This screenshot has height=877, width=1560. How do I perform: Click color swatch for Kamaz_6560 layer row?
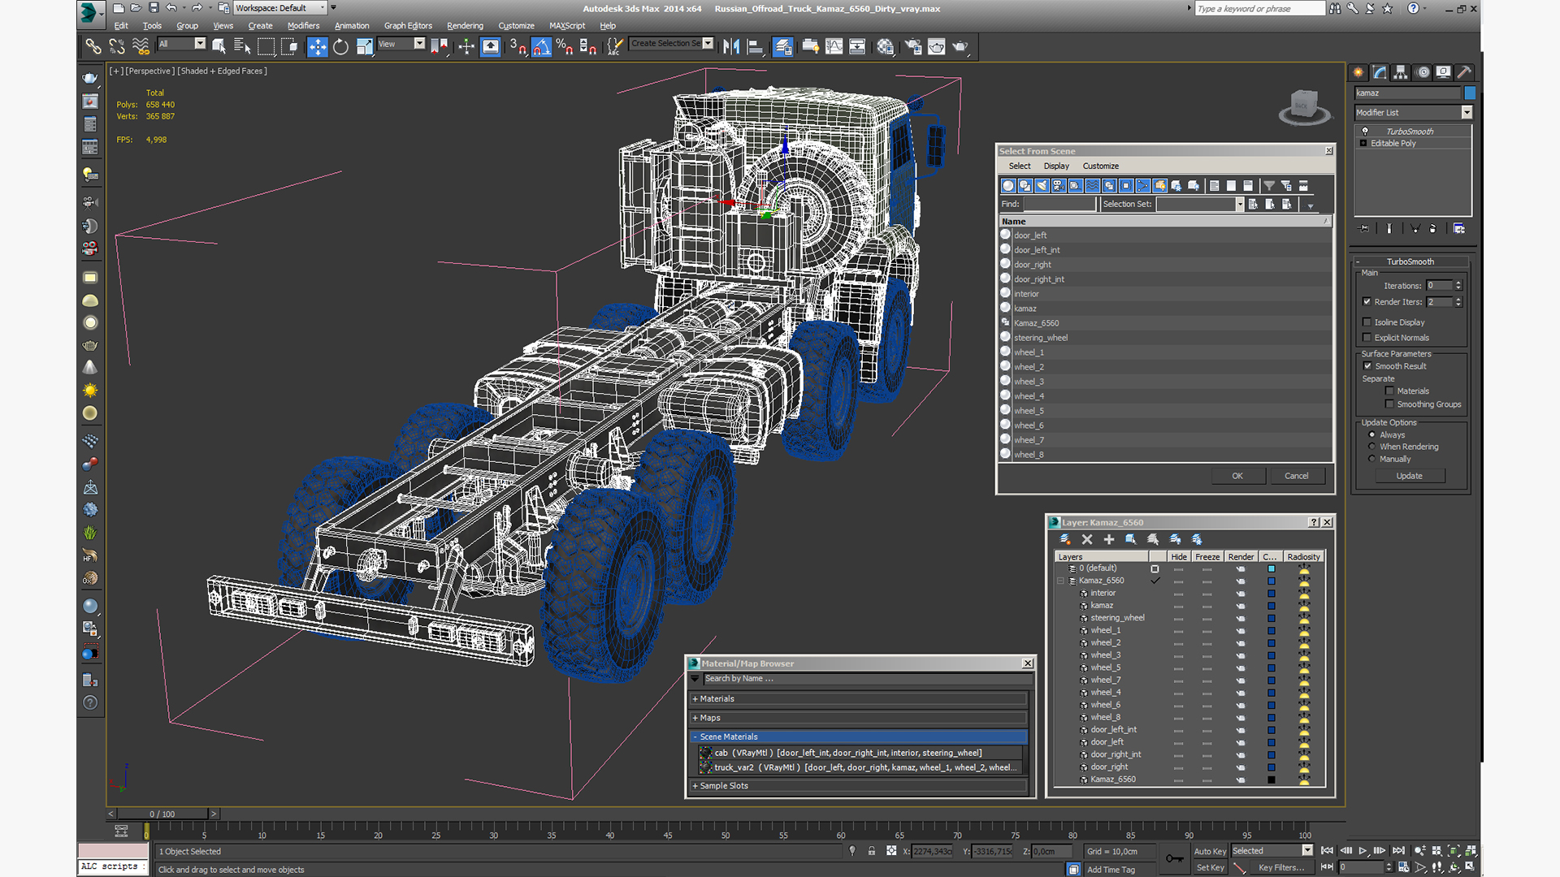[1272, 581]
